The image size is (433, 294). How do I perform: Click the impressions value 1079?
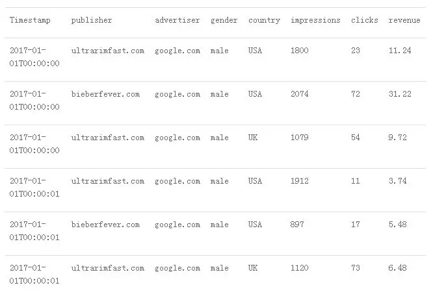click(299, 138)
